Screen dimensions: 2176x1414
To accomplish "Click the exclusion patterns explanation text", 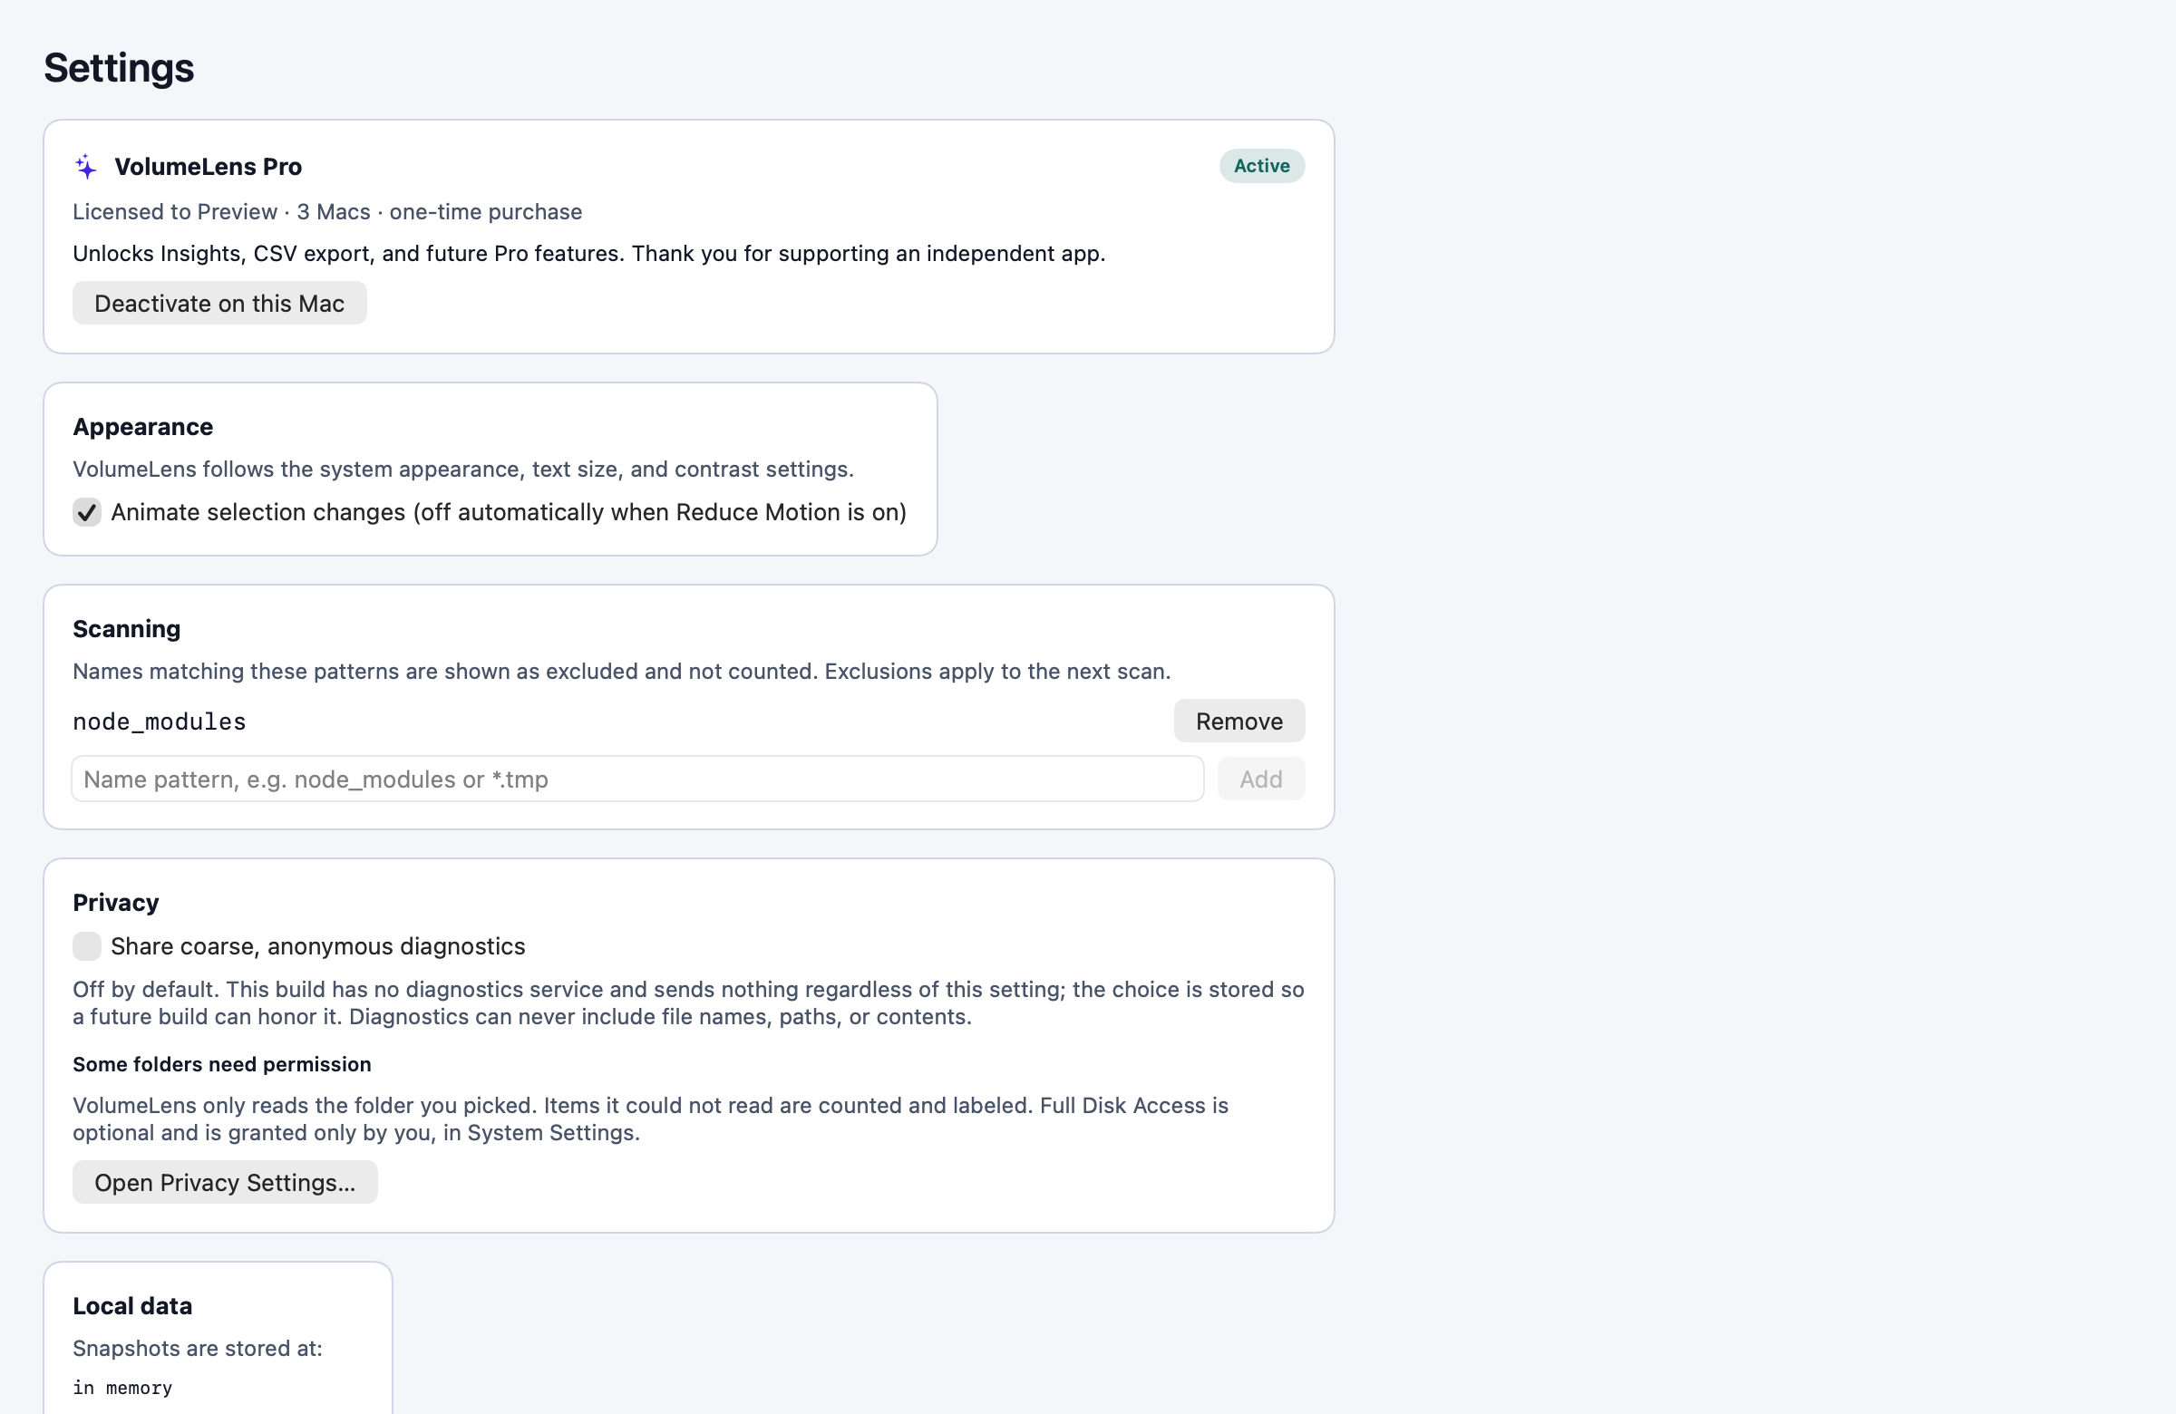I will 622,671.
